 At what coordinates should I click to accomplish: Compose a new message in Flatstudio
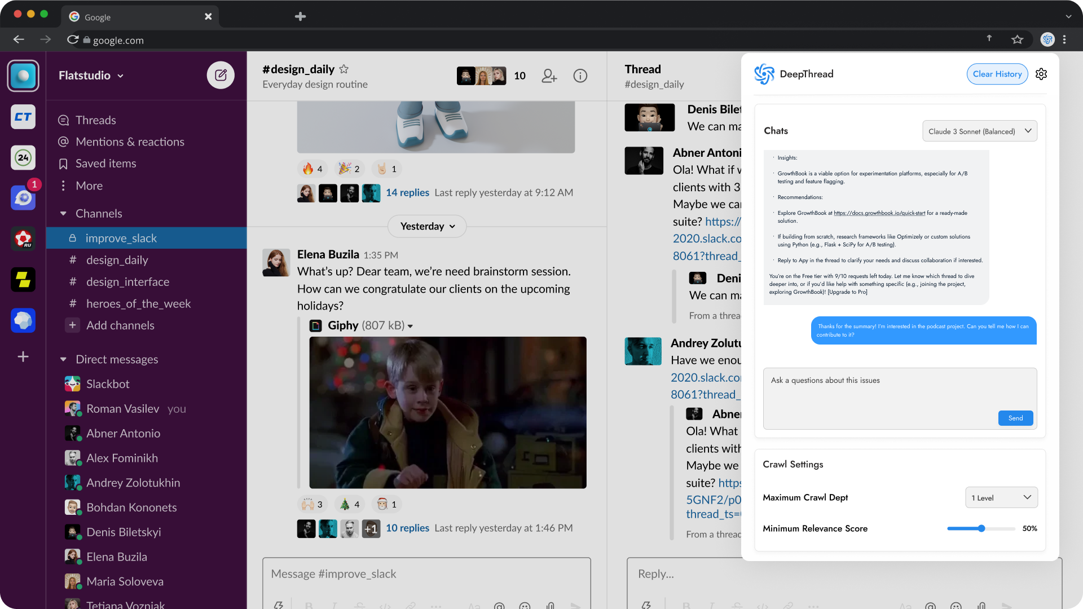coord(221,75)
